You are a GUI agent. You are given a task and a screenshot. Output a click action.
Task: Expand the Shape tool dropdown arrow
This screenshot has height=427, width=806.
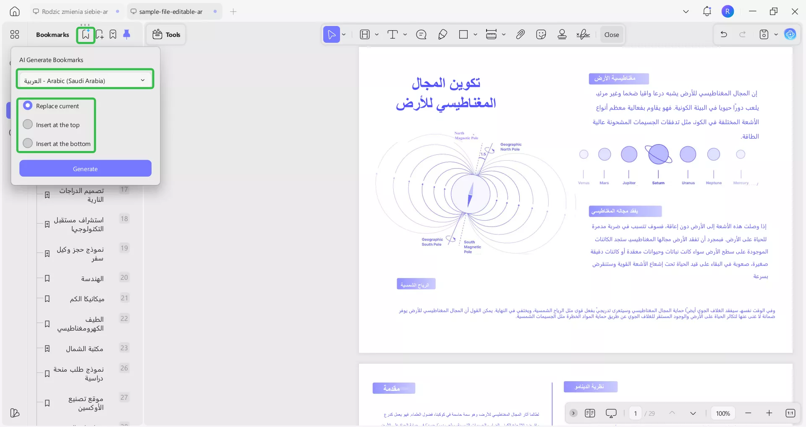tap(475, 34)
